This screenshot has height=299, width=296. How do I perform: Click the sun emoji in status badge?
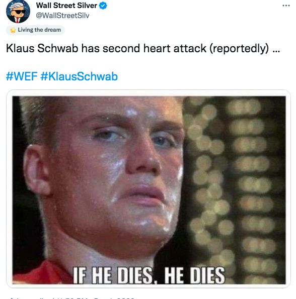[x=13, y=30]
